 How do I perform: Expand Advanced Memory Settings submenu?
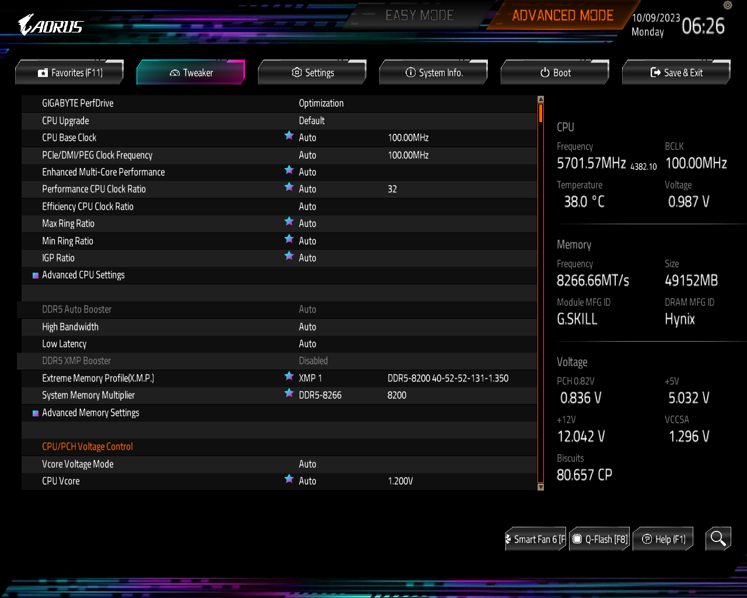(x=90, y=413)
